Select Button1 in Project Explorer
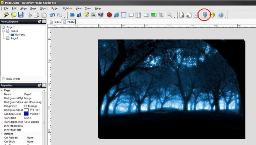The image size is (256, 145). tap(20, 34)
